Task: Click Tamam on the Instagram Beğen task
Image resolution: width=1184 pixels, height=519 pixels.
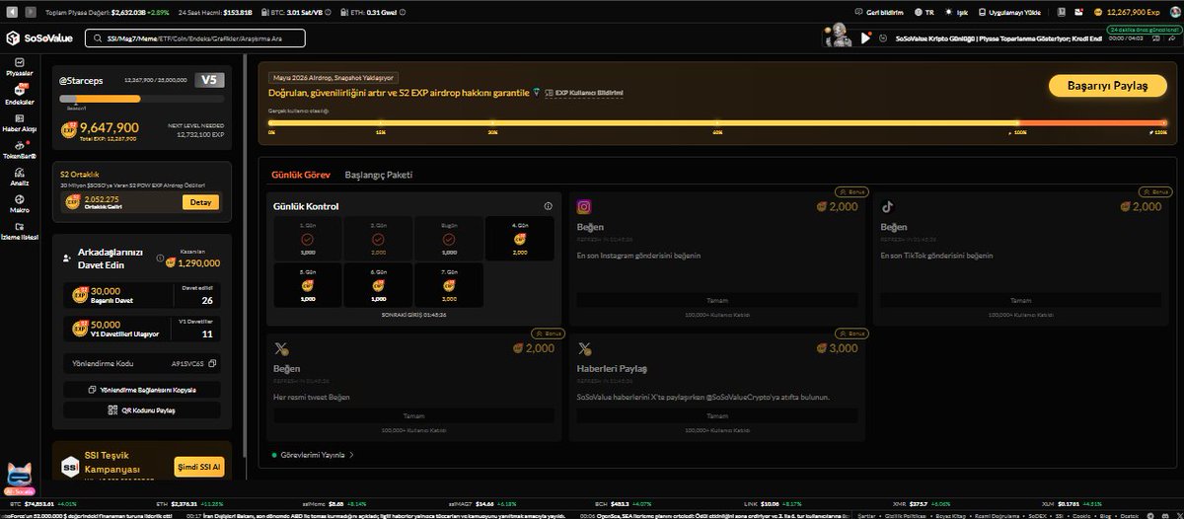Action: click(x=717, y=300)
